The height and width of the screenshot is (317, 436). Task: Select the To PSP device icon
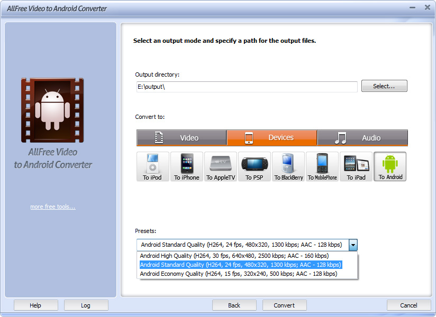coord(255,166)
